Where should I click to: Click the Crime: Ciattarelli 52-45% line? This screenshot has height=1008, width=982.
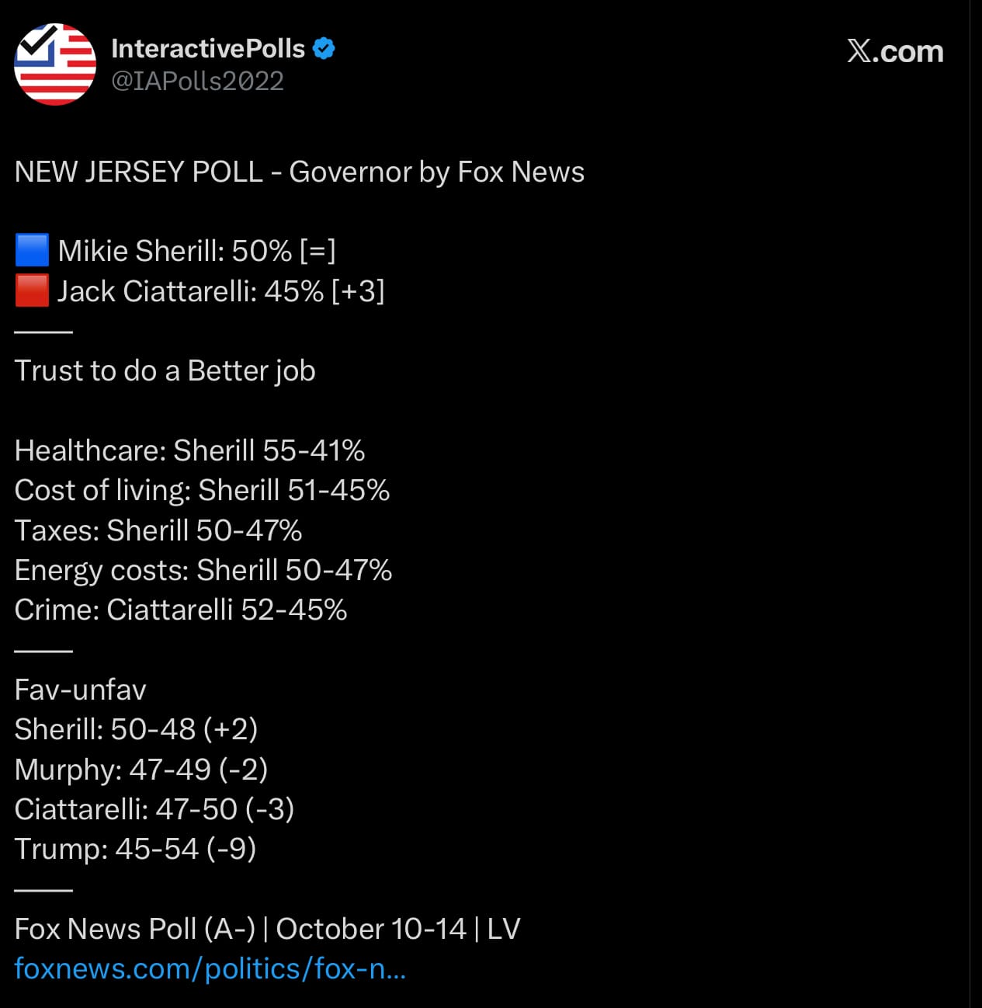180,610
